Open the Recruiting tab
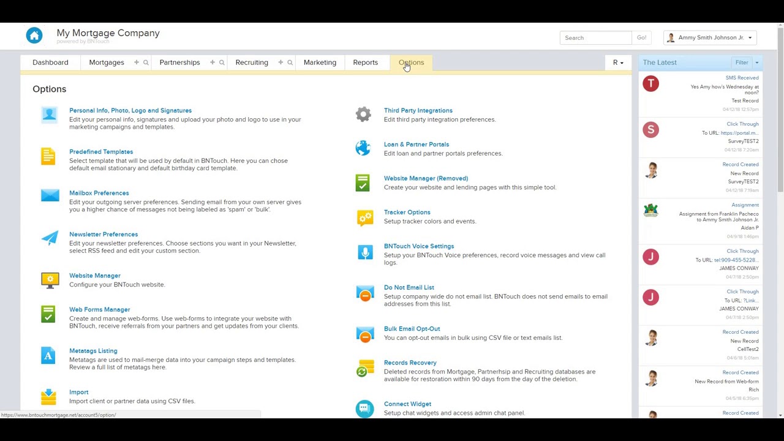The height and width of the screenshot is (441, 784). point(252,62)
